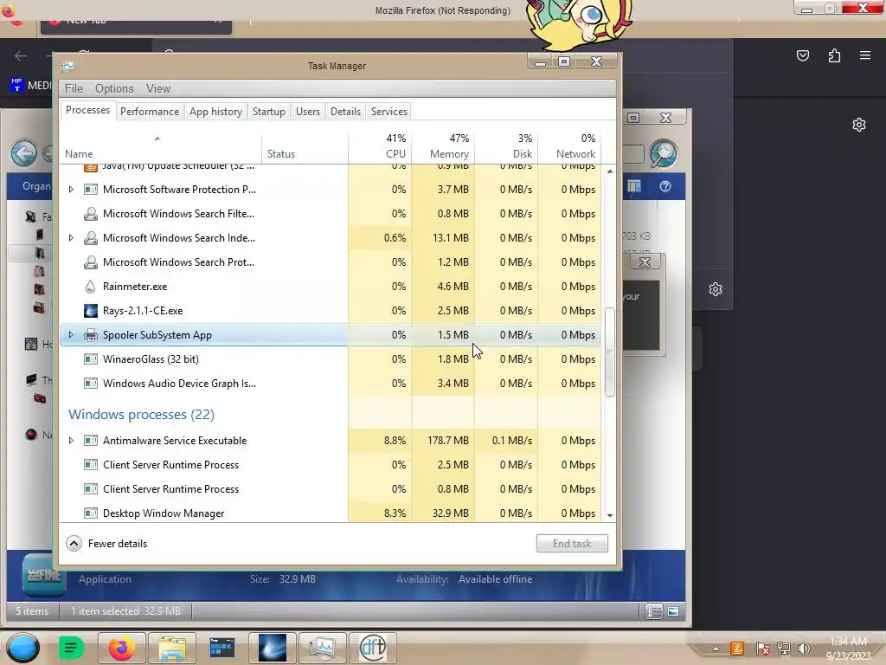
Task: Show hidden tray icons arrow
Action: [x=716, y=649]
